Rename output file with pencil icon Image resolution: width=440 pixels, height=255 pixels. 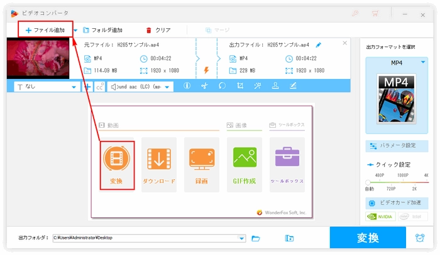[319, 45]
